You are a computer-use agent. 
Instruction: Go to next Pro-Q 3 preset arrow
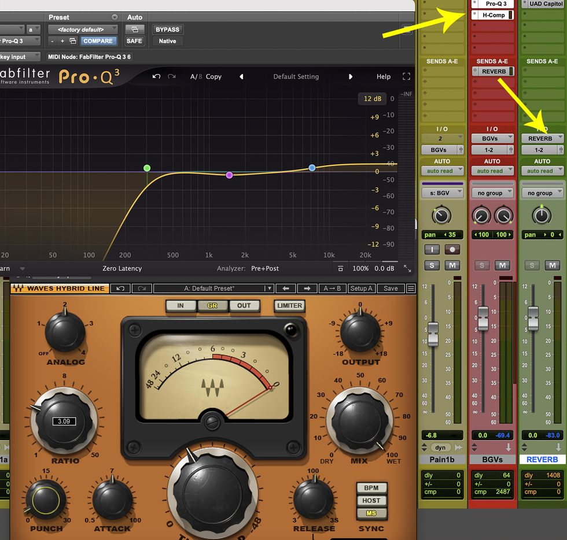[350, 77]
